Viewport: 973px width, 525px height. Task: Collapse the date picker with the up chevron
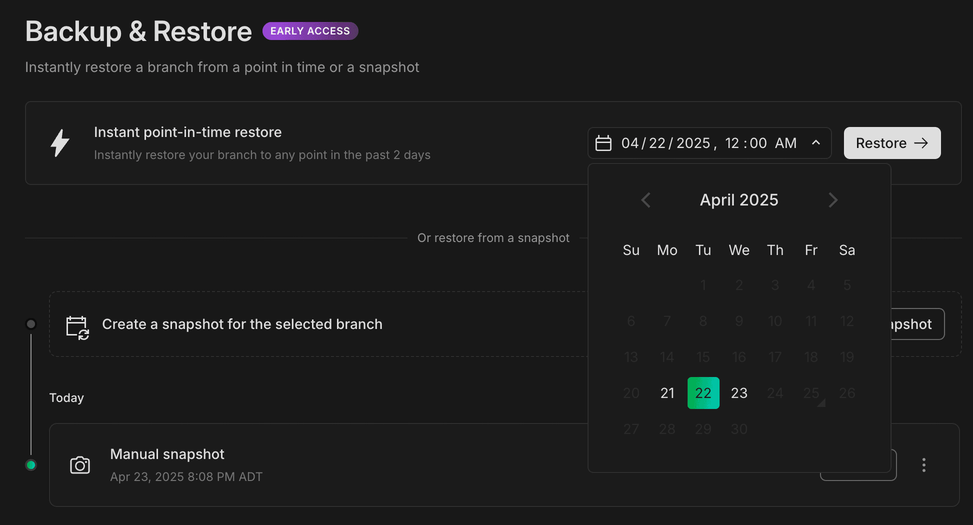coord(815,143)
